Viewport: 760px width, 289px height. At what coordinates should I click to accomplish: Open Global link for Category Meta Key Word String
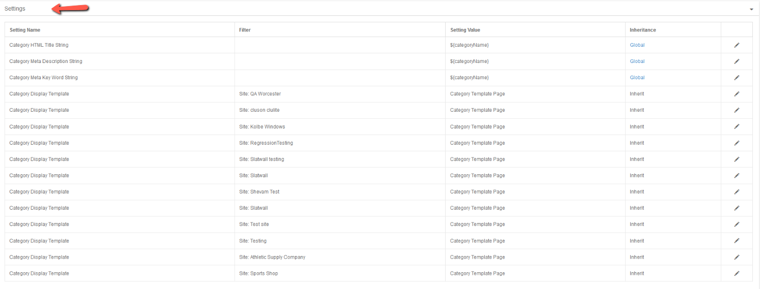pos(637,78)
